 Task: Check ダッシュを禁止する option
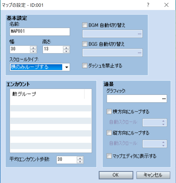coord(85,66)
